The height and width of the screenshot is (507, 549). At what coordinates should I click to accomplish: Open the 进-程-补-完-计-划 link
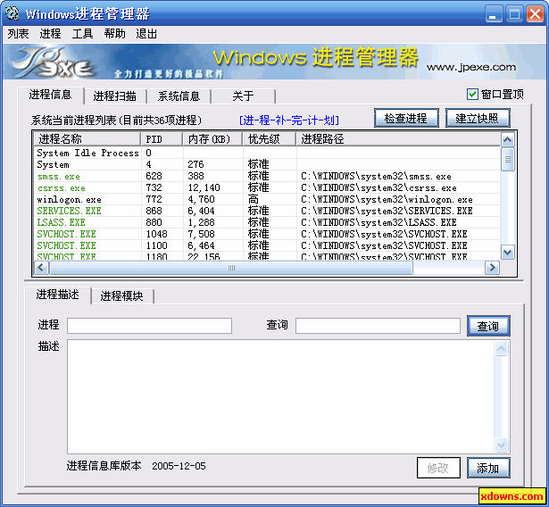tap(289, 121)
